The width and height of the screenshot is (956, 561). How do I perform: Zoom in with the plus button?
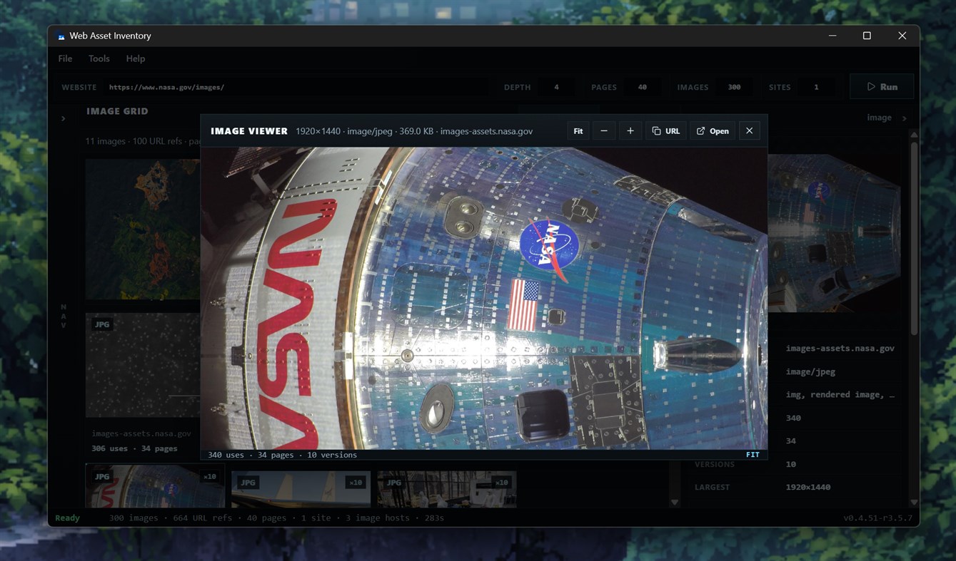coord(630,131)
